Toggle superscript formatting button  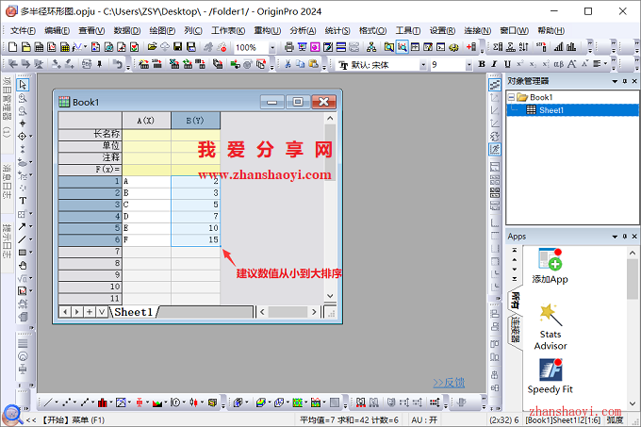[x=520, y=64]
